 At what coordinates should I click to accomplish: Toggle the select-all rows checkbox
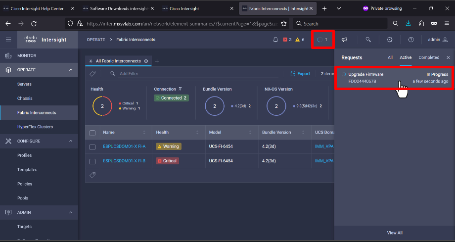92,133
